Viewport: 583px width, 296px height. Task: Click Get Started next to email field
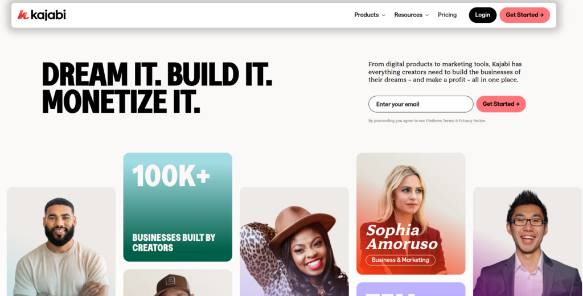tap(501, 104)
